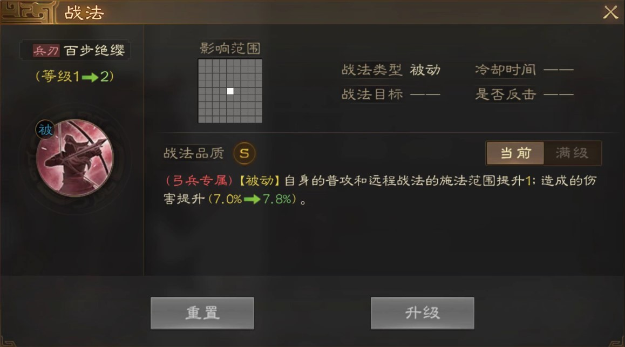Image resolution: width=625 pixels, height=347 pixels.
Task: Select the 百步绝缨 skill name label
Action: (94, 51)
